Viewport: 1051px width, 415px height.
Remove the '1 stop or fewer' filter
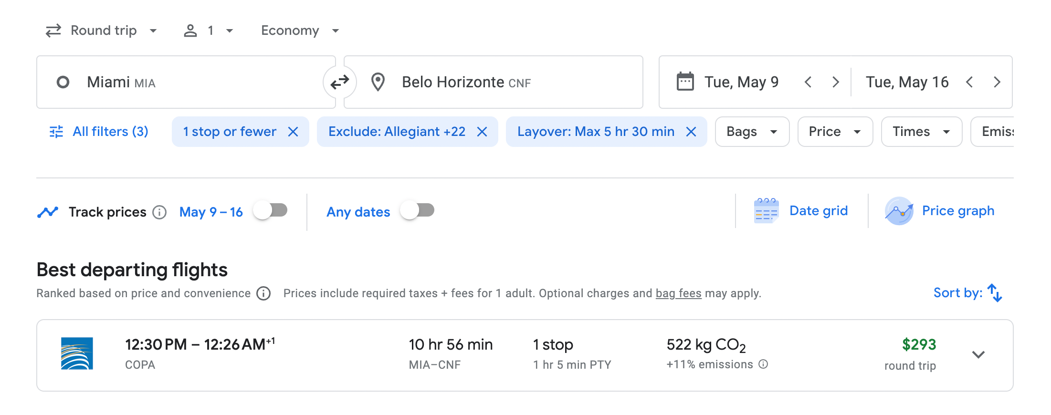pos(293,132)
